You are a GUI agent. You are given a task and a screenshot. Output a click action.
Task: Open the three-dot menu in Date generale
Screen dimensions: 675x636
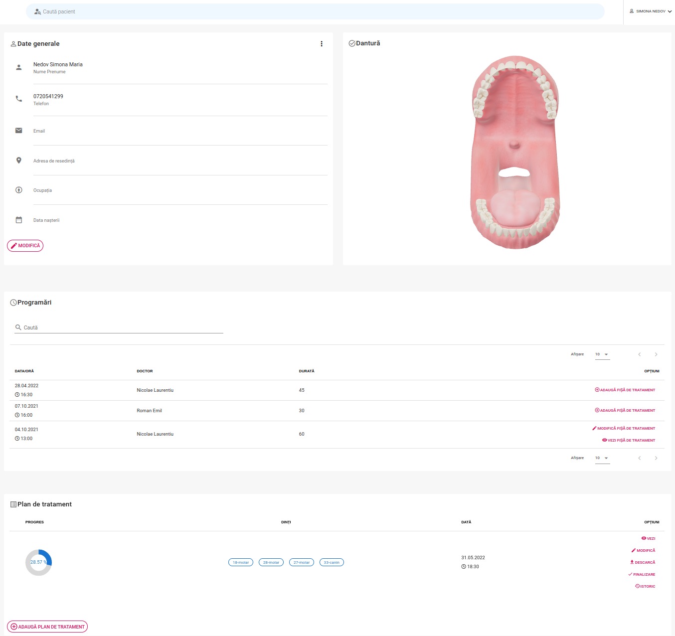click(x=322, y=44)
